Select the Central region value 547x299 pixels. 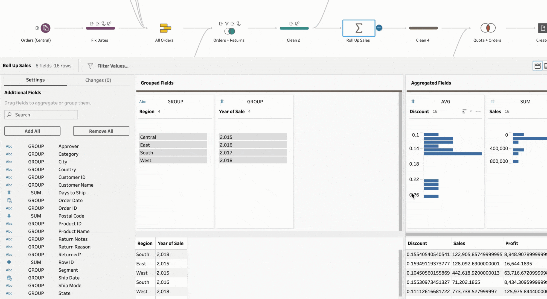(x=173, y=137)
